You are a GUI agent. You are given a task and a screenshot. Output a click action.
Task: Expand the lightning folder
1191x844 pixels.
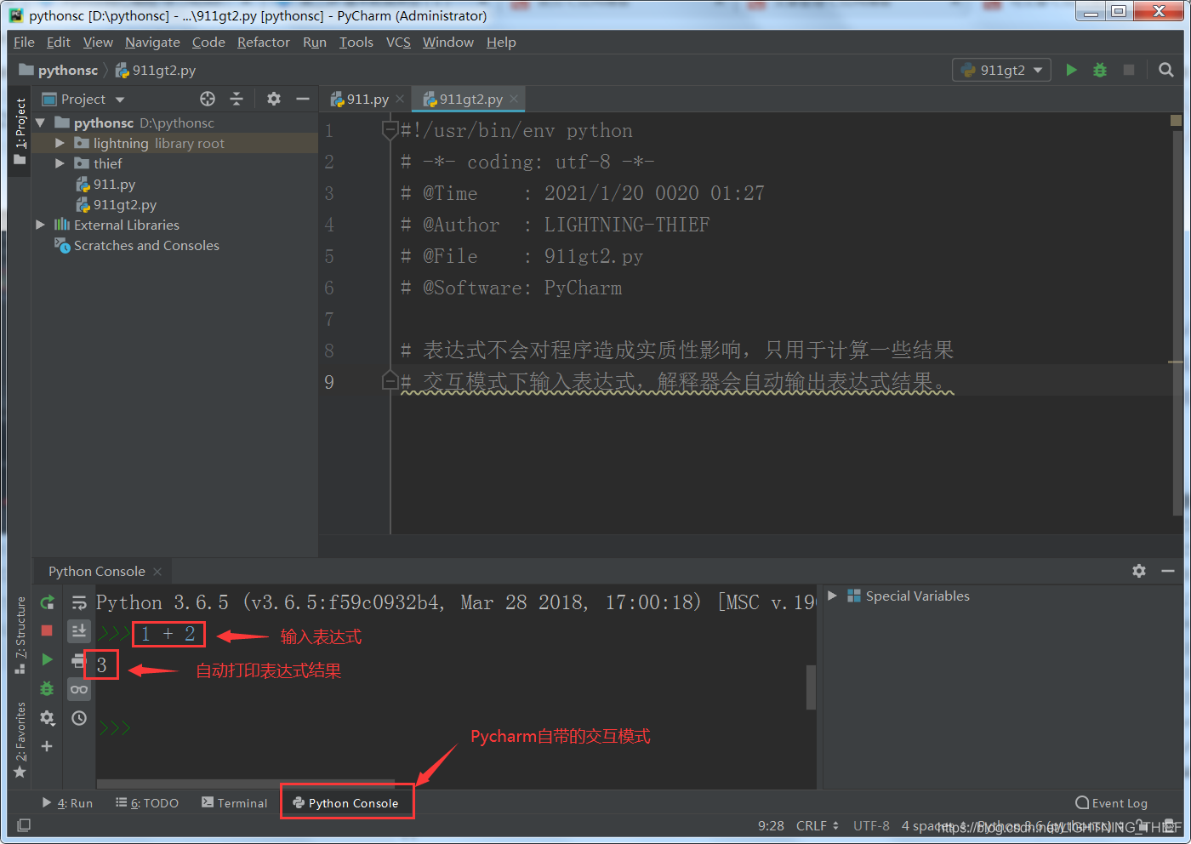pos(60,143)
